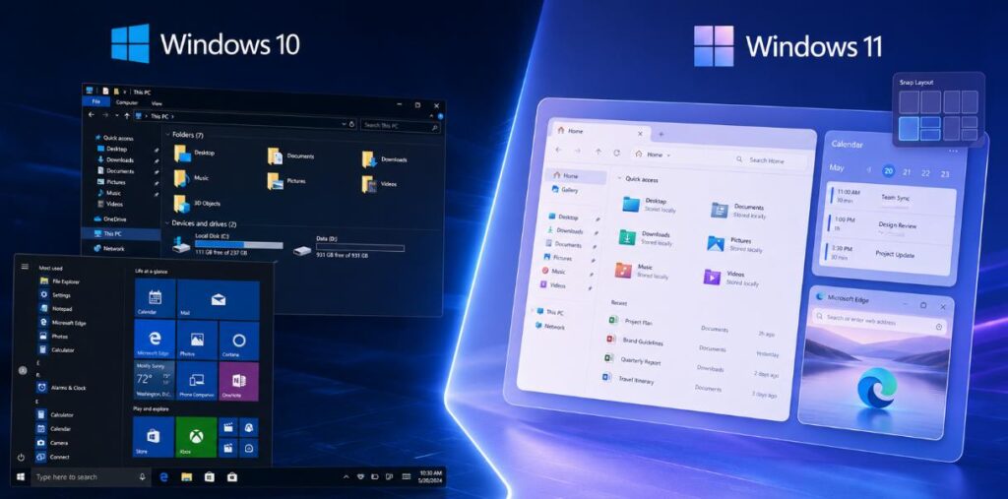1008x499 pixels.
Task: Select May 21 in the Calendar widget
Action: pyautogui.click(x=907, y=172)
